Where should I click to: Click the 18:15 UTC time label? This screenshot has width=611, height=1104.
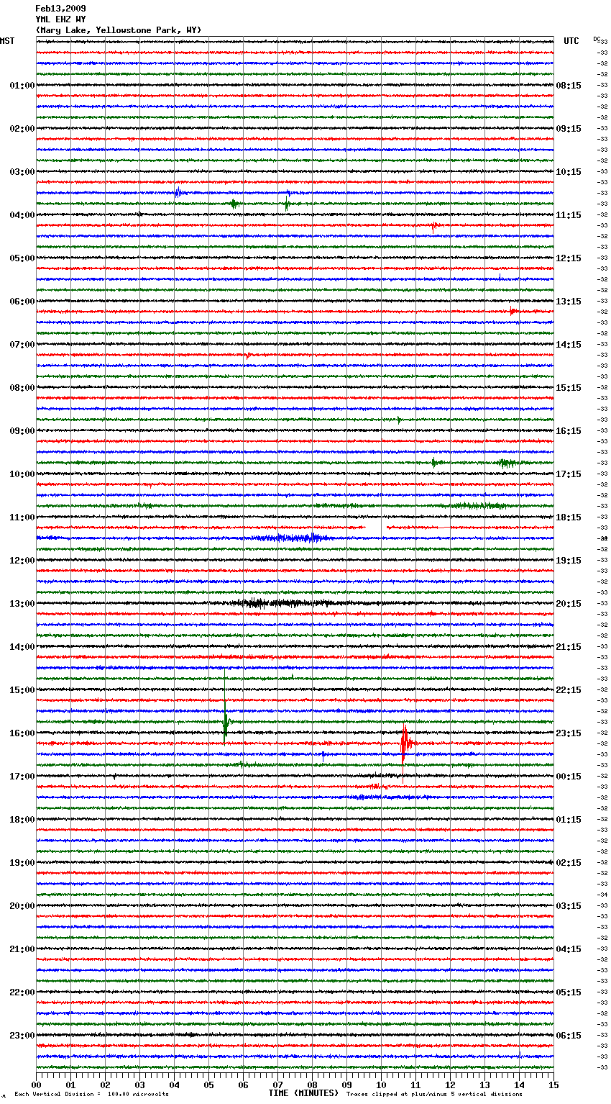pyautogui.click(x=569, y=517)
